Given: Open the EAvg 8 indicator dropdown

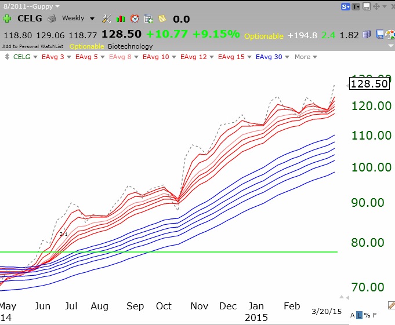Looking at the screenshot, I should coord(136,57).
